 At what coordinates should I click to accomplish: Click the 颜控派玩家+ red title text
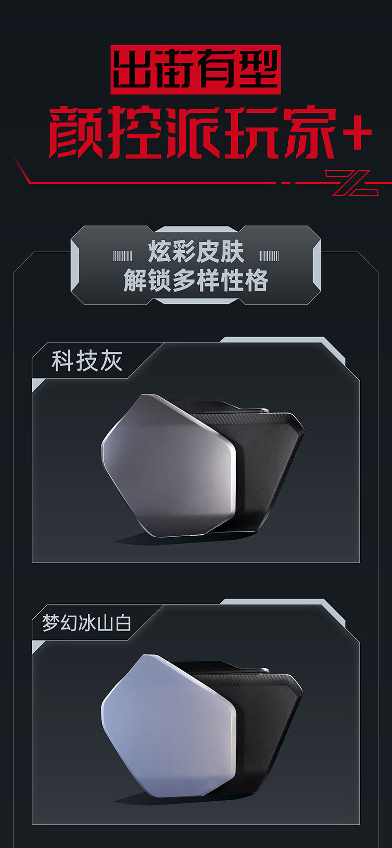tap(210, 132)
